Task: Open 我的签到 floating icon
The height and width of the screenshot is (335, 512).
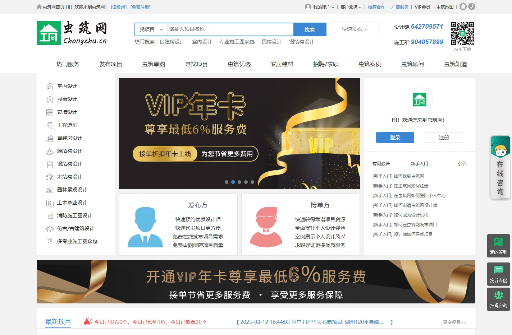Action: coord(498,246)
